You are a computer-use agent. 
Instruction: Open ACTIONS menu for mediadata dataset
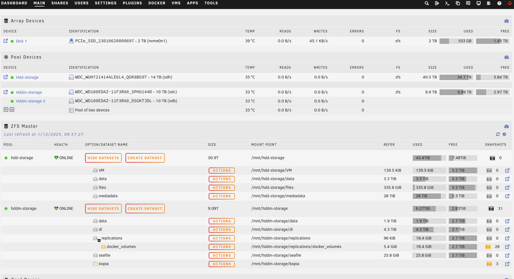pos(222,196)
